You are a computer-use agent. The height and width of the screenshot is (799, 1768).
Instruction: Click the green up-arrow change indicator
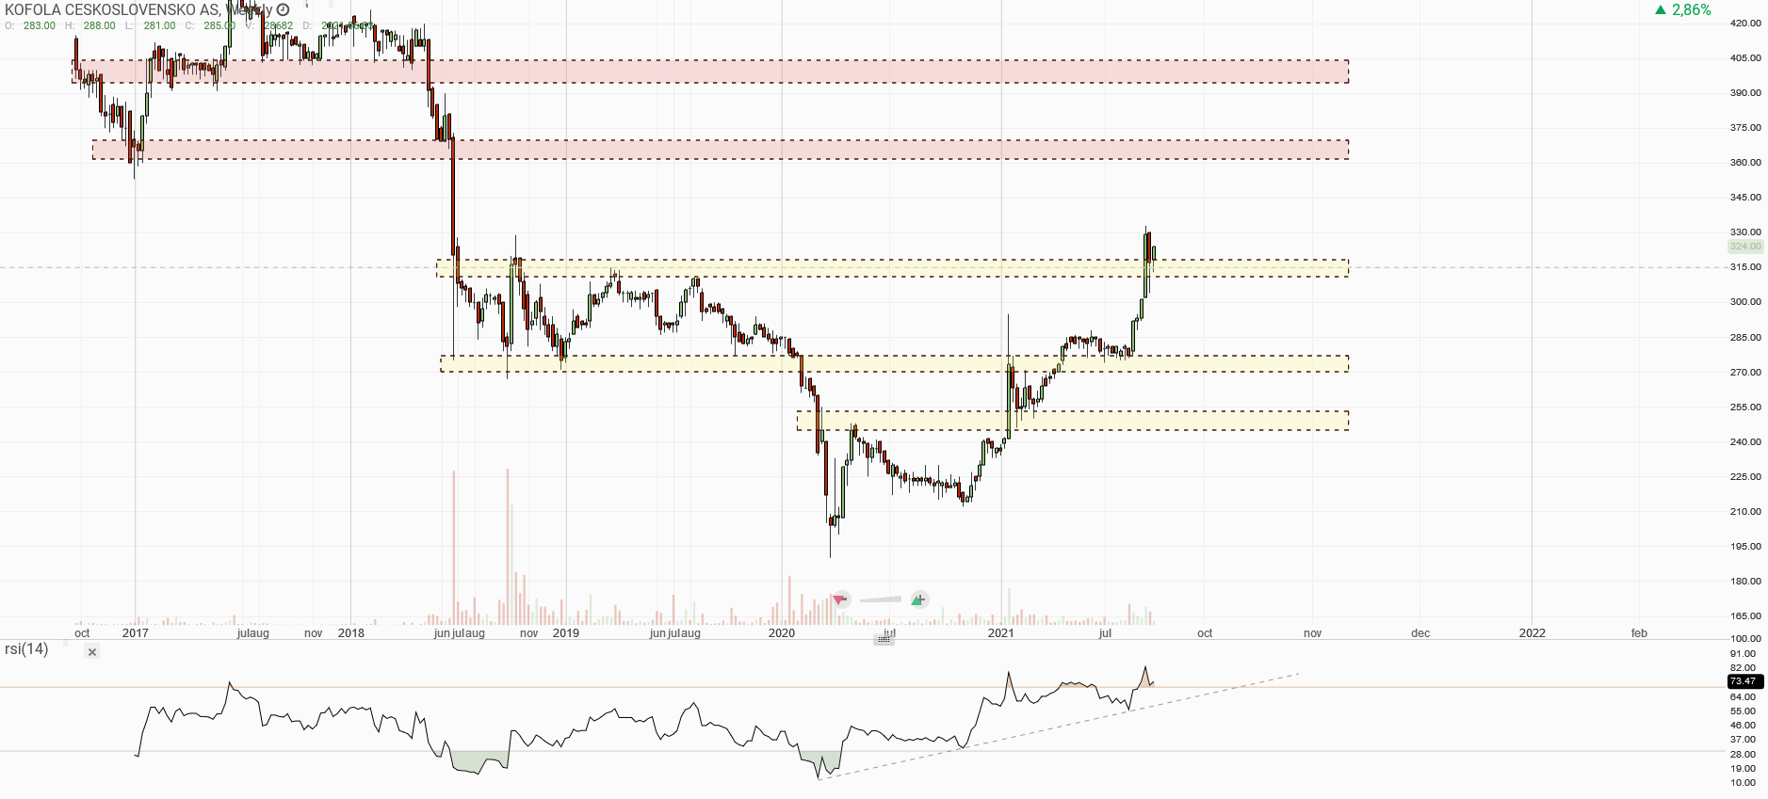[x=1661, y=10]
